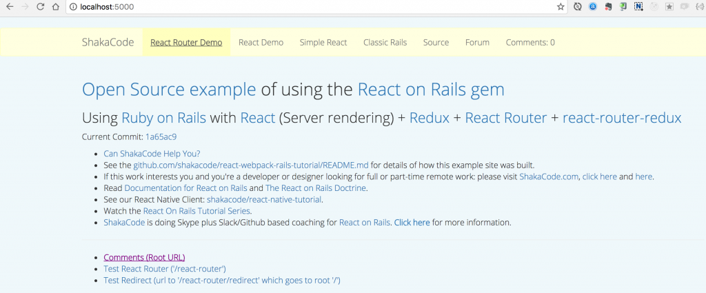706x293 pixels.
Task: Open the grayed circular target extension
Action: pos(654,7)
